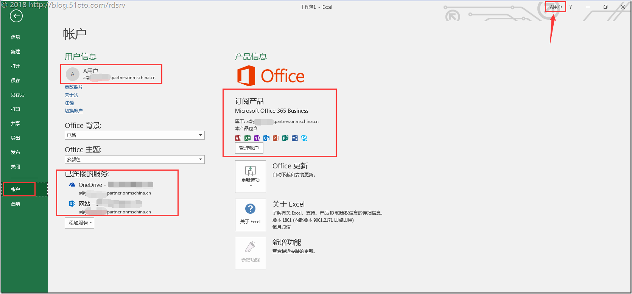This screenshot has height=294, width=632.
Task: Open the 关于我 link
Action: coord(72,95)
